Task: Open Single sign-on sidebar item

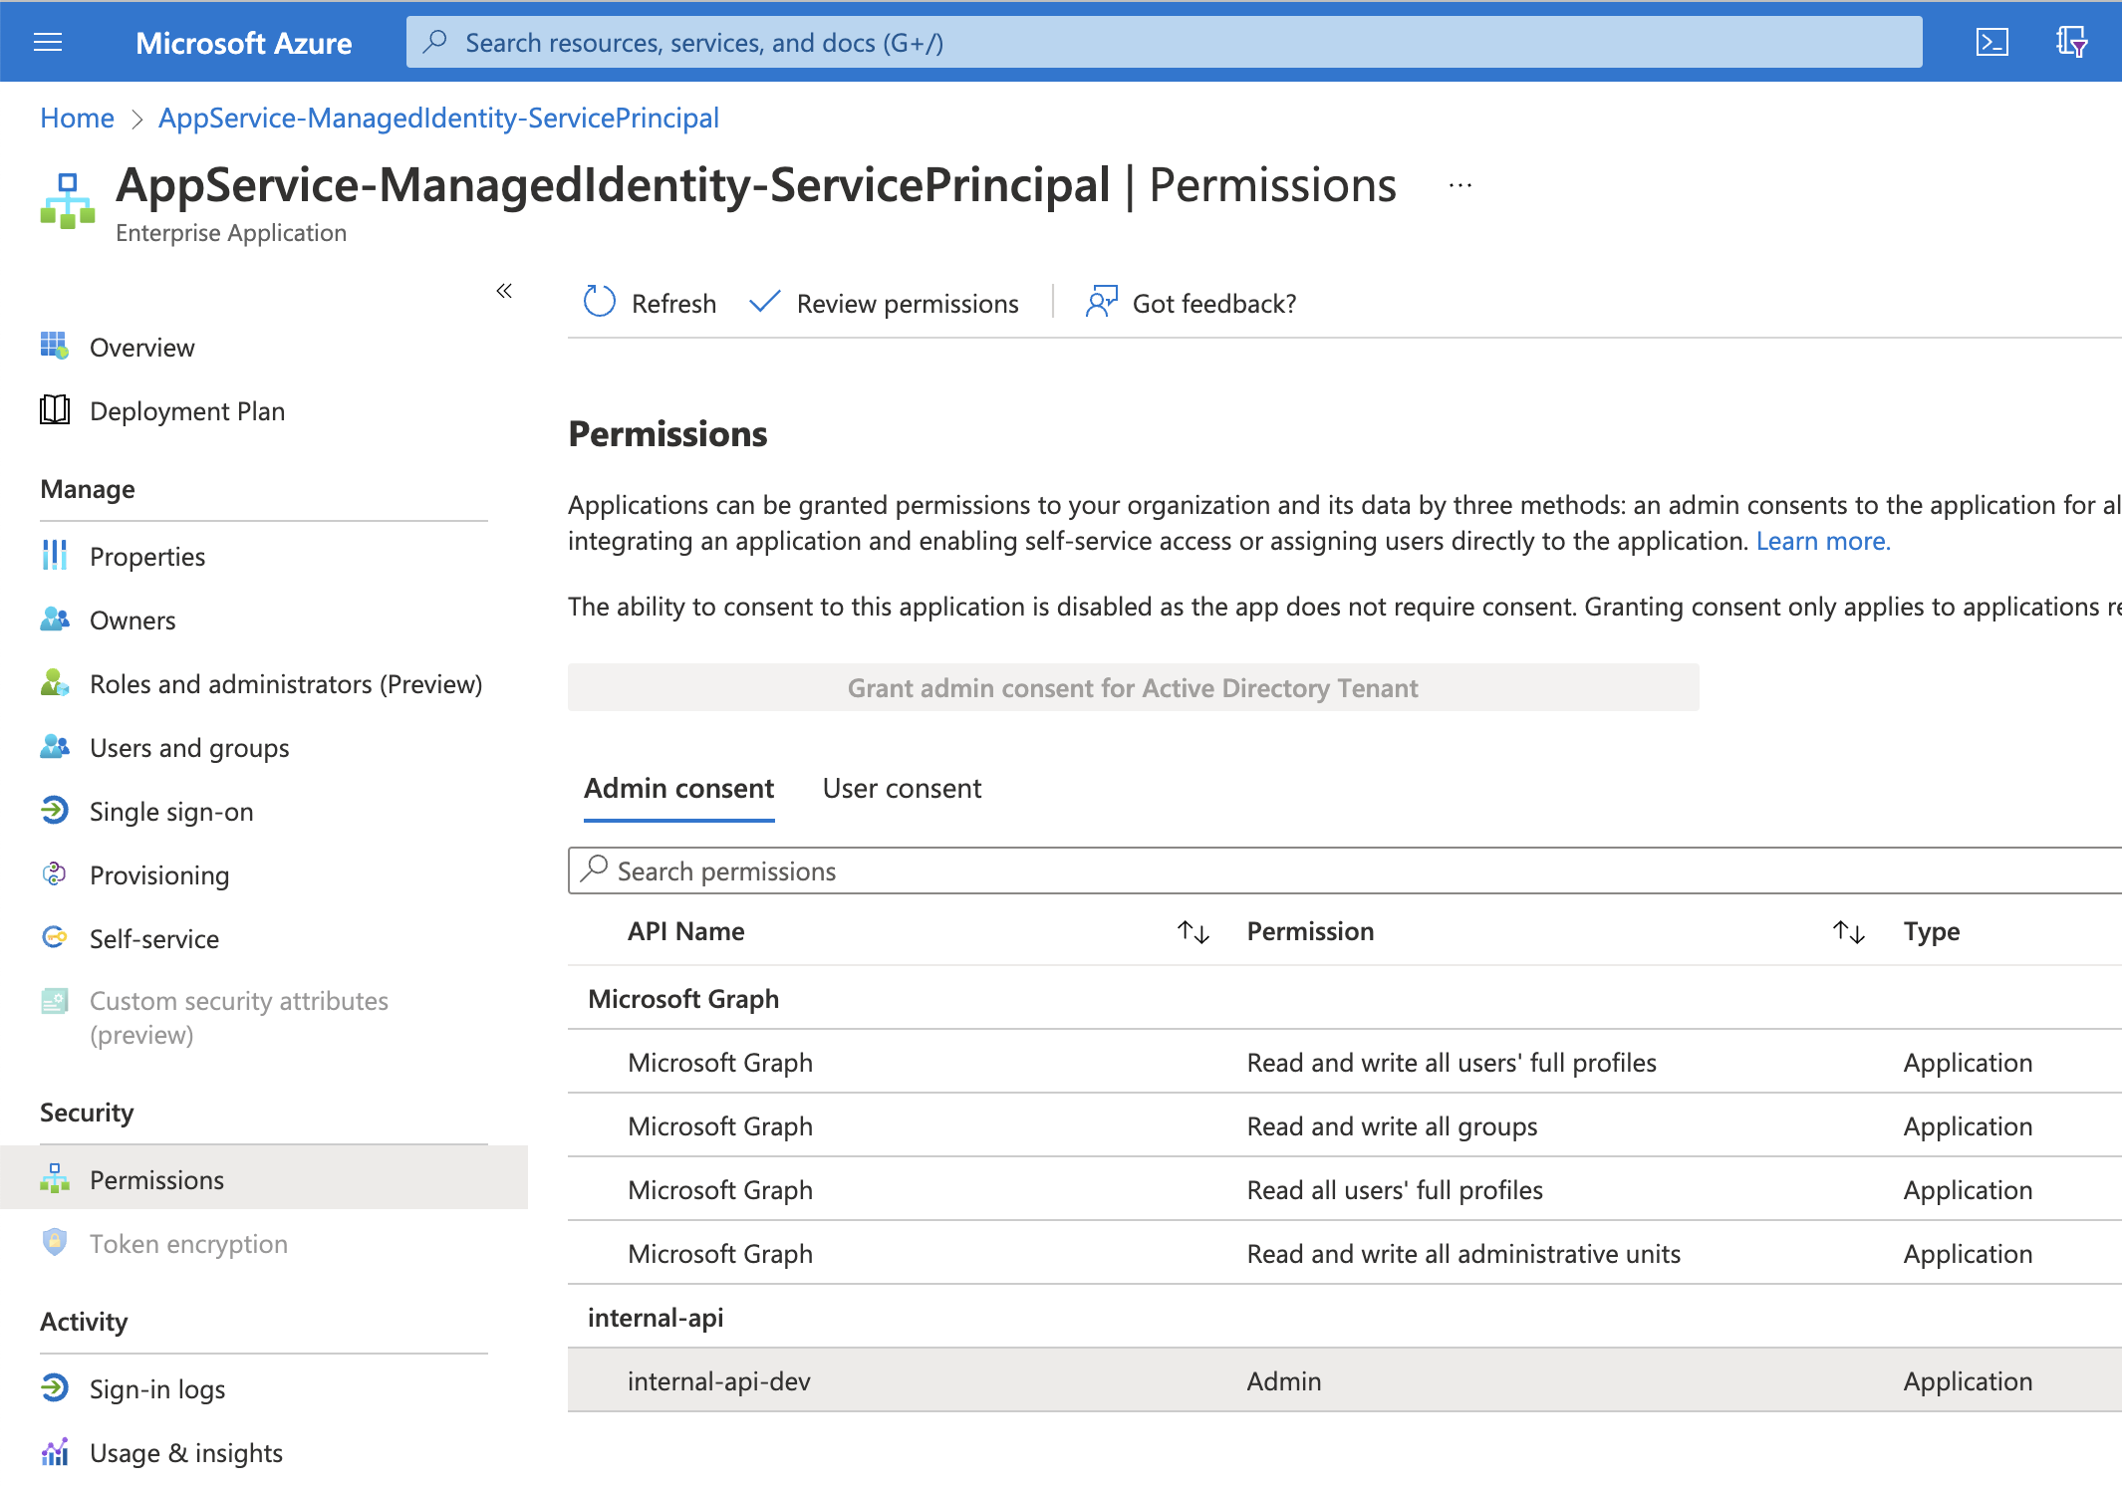Action: tap(171, 812)
